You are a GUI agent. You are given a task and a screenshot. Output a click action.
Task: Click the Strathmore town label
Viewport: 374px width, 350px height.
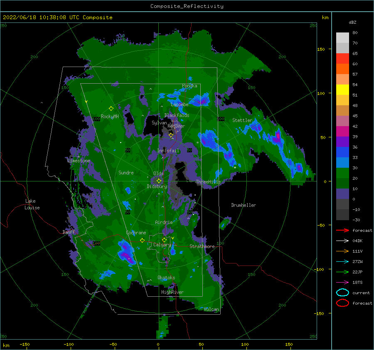[202, 246]
